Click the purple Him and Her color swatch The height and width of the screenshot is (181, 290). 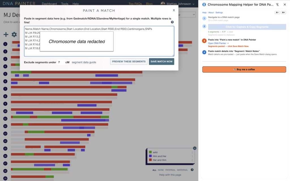tap(150, 156)
